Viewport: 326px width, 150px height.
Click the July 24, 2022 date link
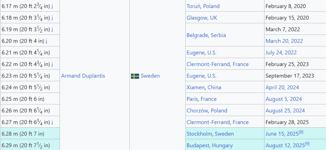click(x=281, y=53)
